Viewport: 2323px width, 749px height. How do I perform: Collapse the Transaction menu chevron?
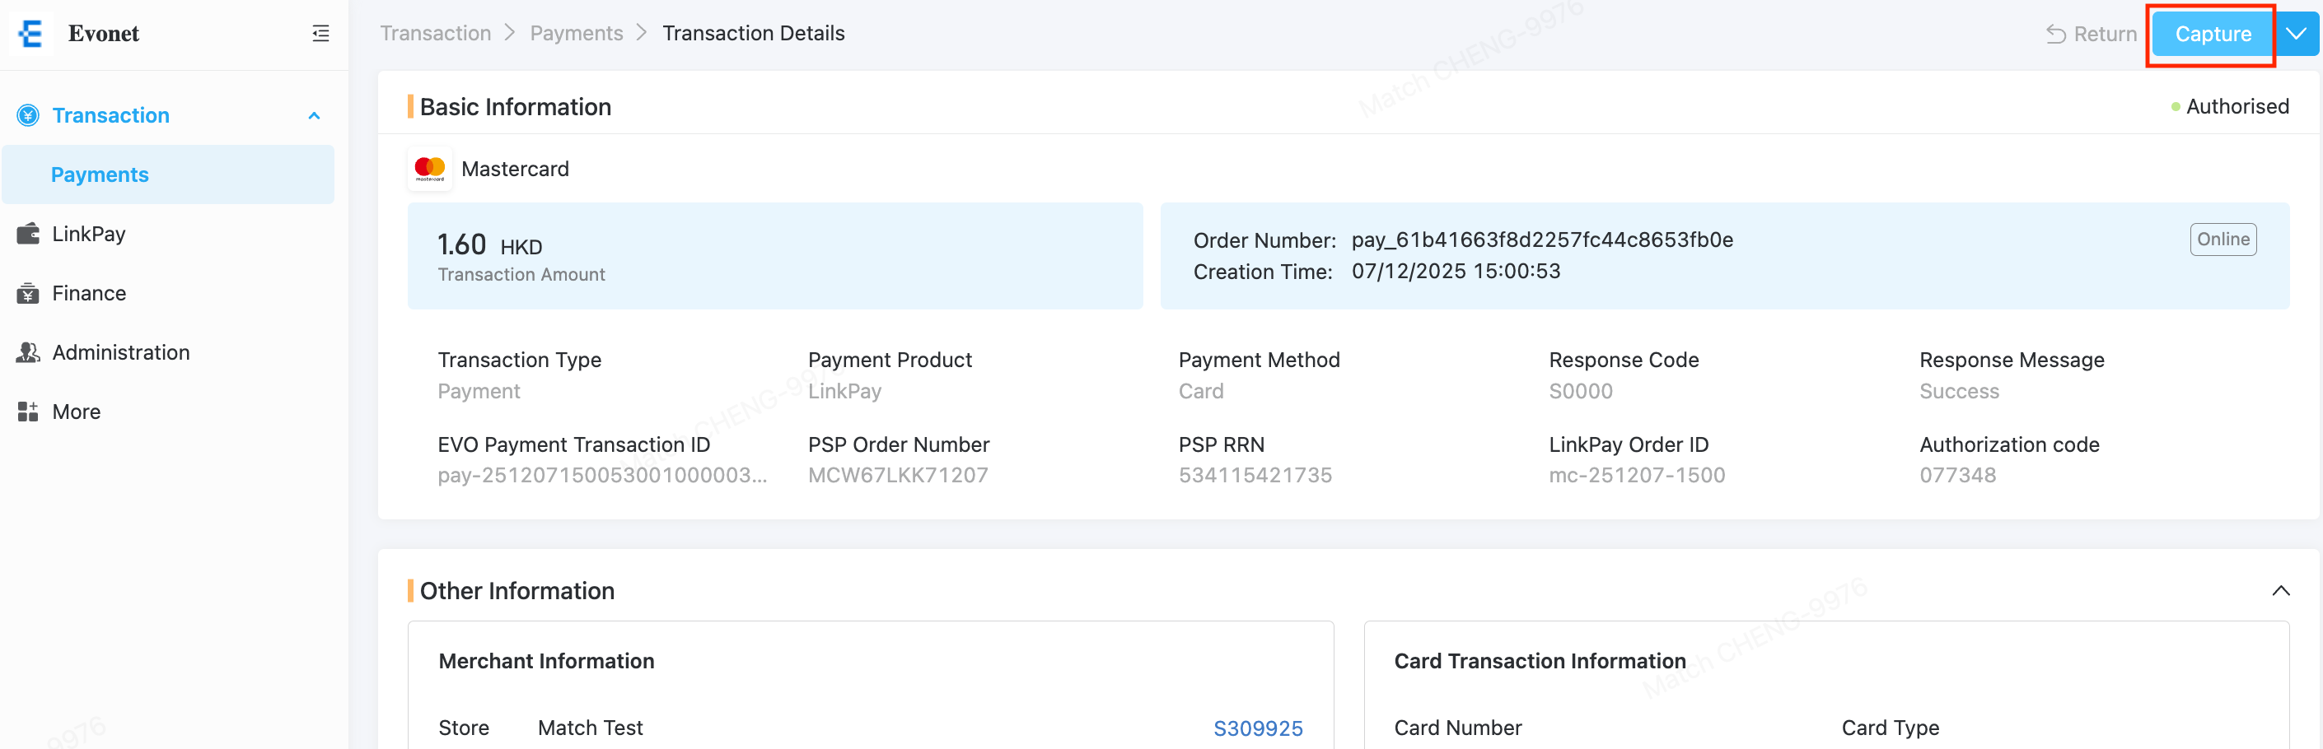(x=314, y=115)
